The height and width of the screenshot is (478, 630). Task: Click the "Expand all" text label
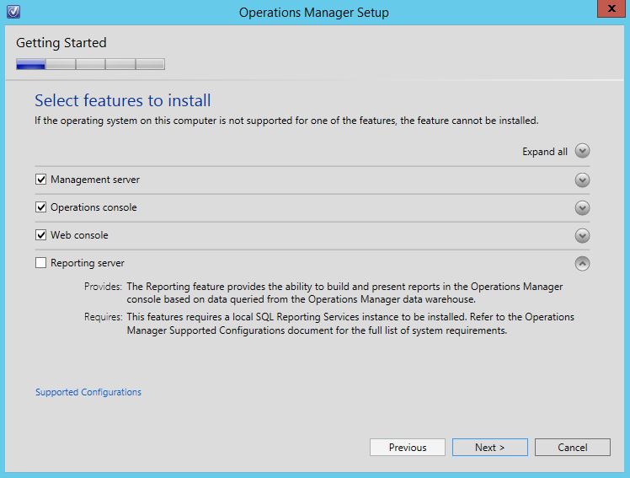[544, 152]
